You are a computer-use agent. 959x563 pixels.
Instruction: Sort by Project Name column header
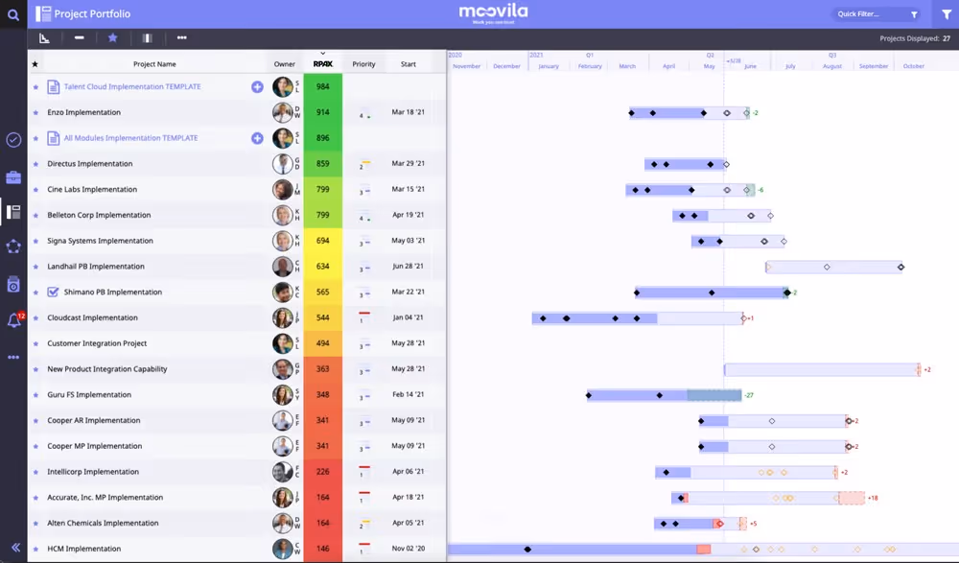[x=154, y=63]
